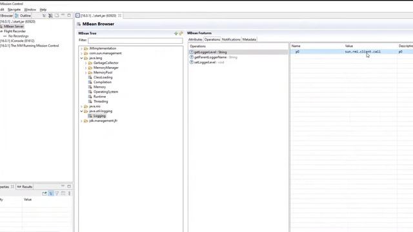413x232 pixels.
Task: Select Flight Recorder in JVM Browser
Action: point(15,32)
